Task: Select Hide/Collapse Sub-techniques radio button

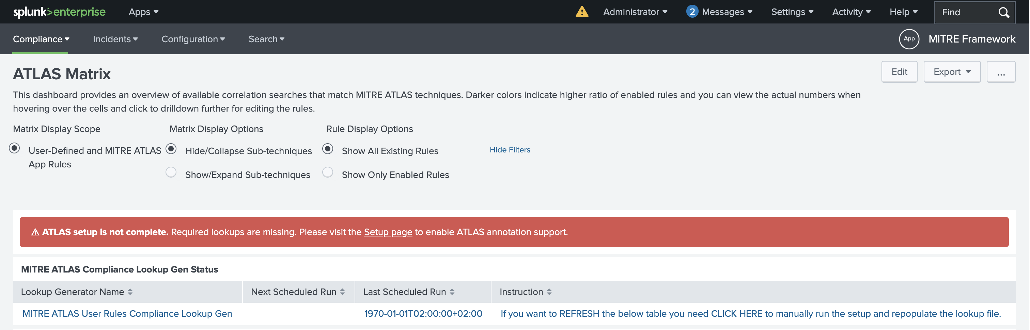Action: point(171,149)
